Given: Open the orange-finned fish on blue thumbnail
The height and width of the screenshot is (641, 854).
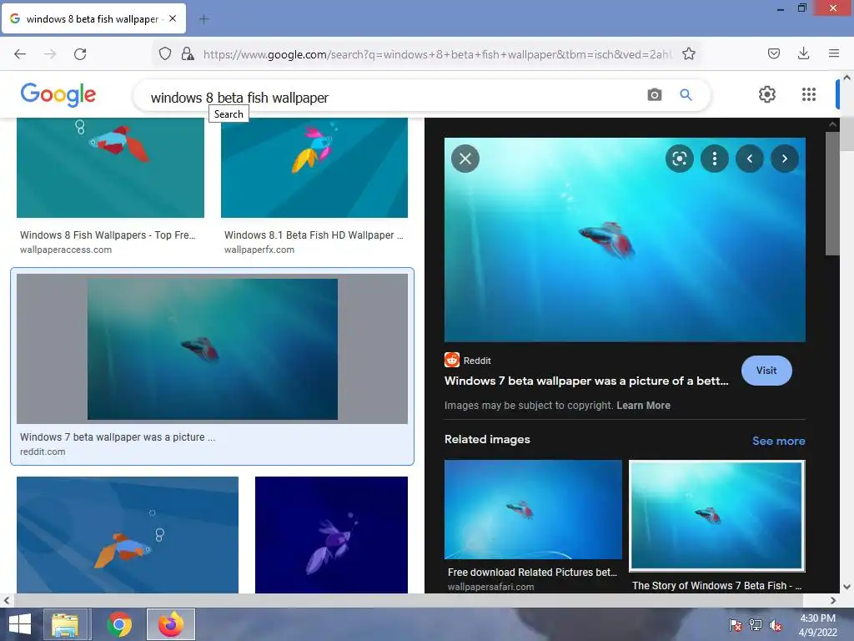Looking at the screenshot, I should pyautogui.click(x=128, y=535).
